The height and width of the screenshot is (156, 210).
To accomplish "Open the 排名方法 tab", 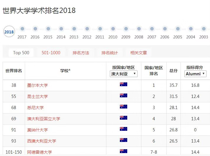I will pos(81,53).
